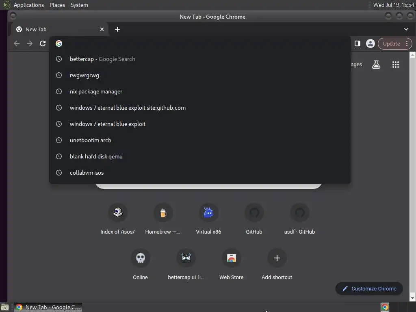Select the collabvm isos suggestion
This screenshot has height=312, width=416.
[200, 173]
